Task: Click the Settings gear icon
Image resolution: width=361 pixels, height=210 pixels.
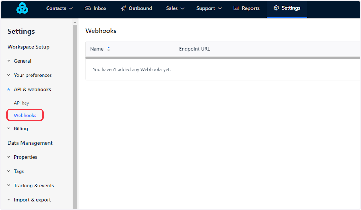Action: 276,8
